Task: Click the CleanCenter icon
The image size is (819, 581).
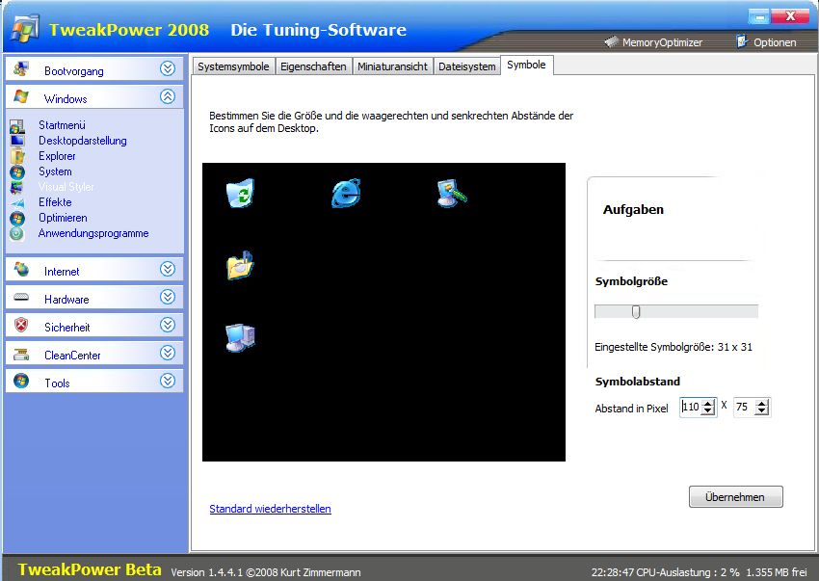Action: click(x=21, y=355)
